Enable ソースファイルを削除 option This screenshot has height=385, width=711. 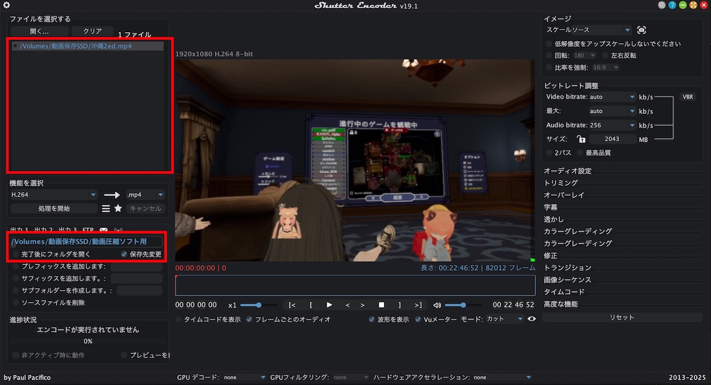tap(16, 303)
